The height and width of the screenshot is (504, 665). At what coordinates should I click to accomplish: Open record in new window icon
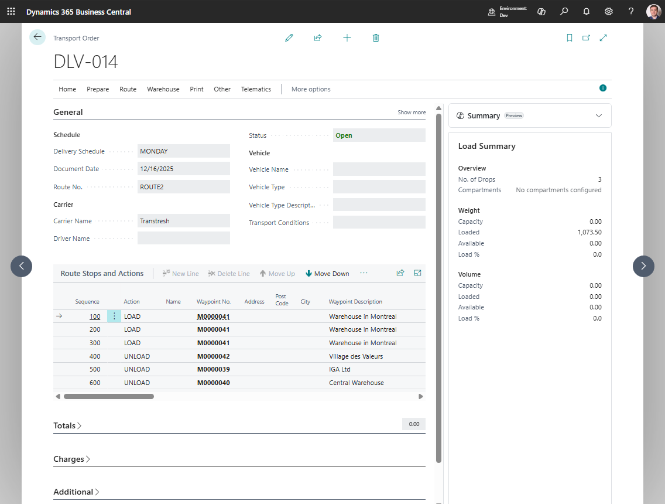(586, 38)
